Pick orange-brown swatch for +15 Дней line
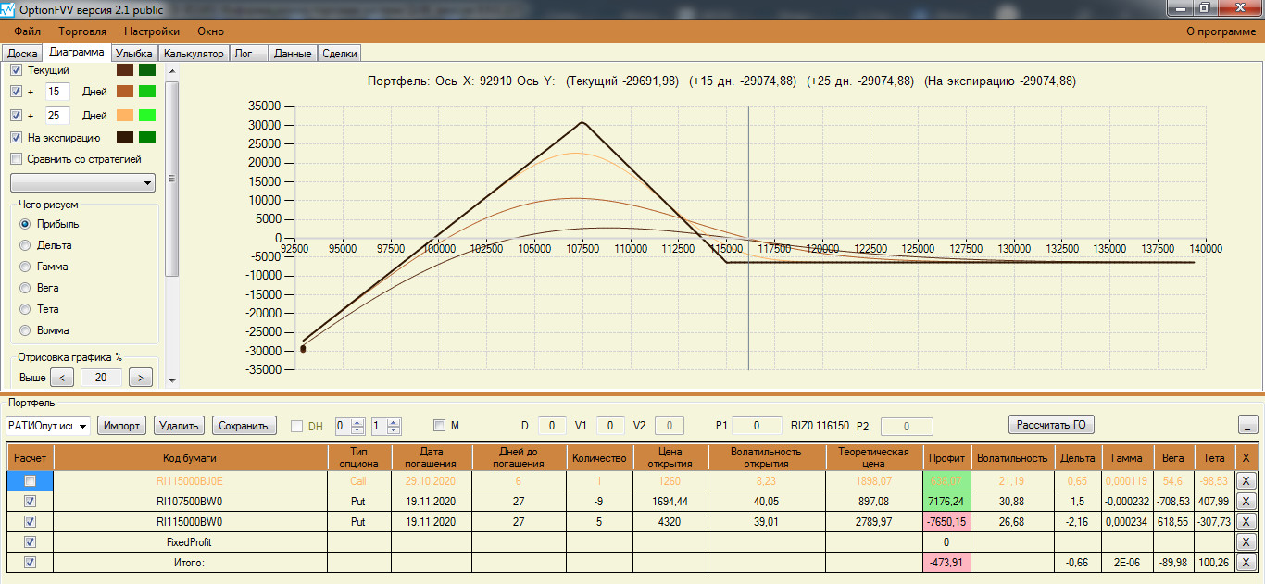 pyautogui.click(x=125, y=92)
